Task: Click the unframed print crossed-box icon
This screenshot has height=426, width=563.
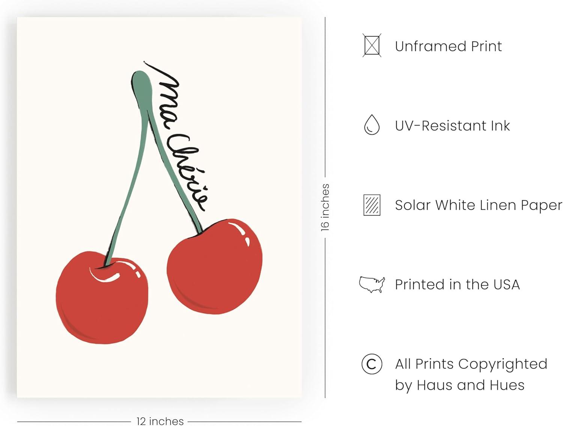Action: point(372,45)
